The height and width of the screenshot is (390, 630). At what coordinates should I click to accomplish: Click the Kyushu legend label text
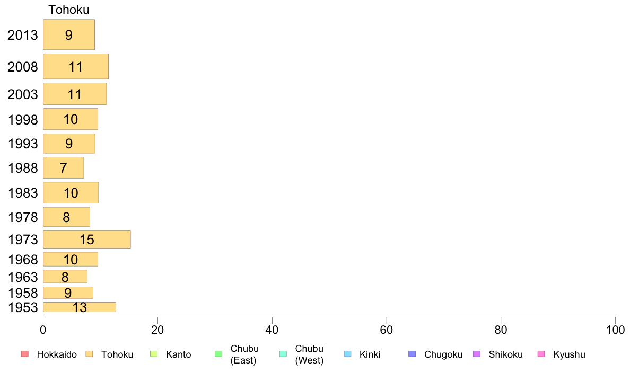(x=569, y=354)
